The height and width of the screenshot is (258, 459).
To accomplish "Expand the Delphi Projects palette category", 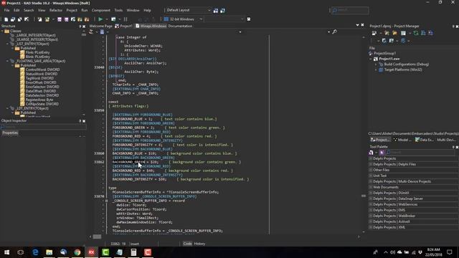I will coord(371,158).
